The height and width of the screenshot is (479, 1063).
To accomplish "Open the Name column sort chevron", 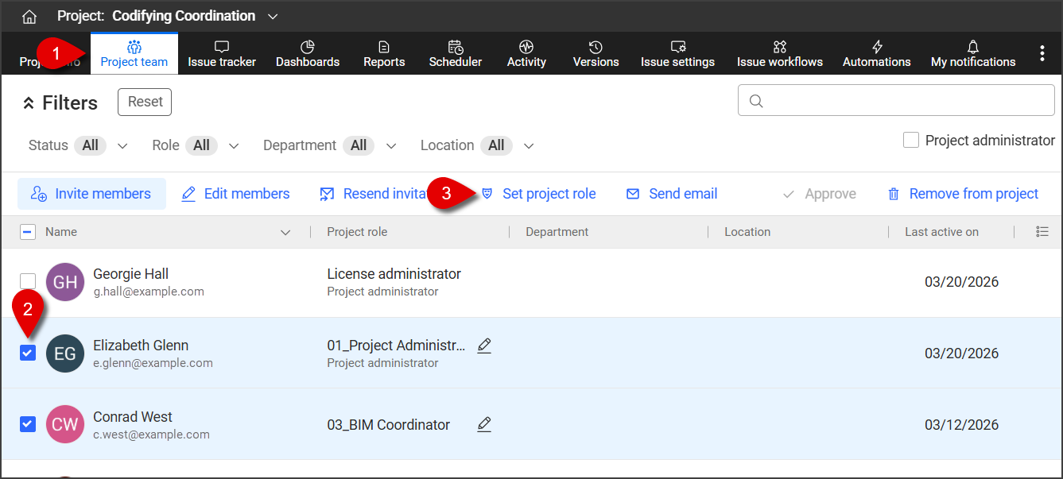I will click(x=286, y=233).
